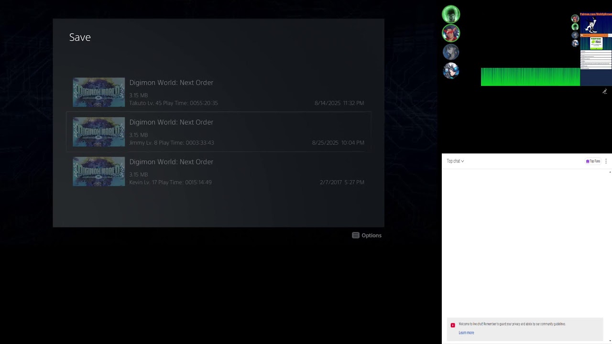Click the game title in Kevin's save row
The height and width of the screenshot is (344, 612).
tap(171, 162)
